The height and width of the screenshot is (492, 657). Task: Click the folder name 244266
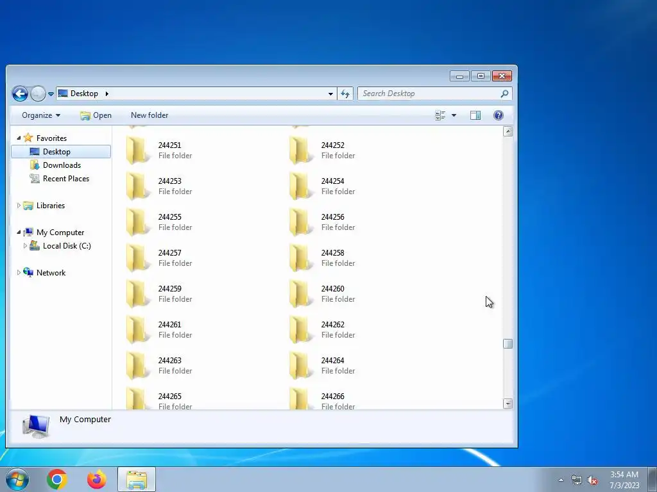click(333, 396)
